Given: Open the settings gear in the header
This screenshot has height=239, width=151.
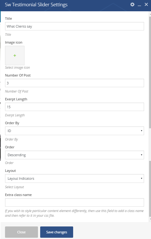Looking at the screenshot, I should (132, 5).
